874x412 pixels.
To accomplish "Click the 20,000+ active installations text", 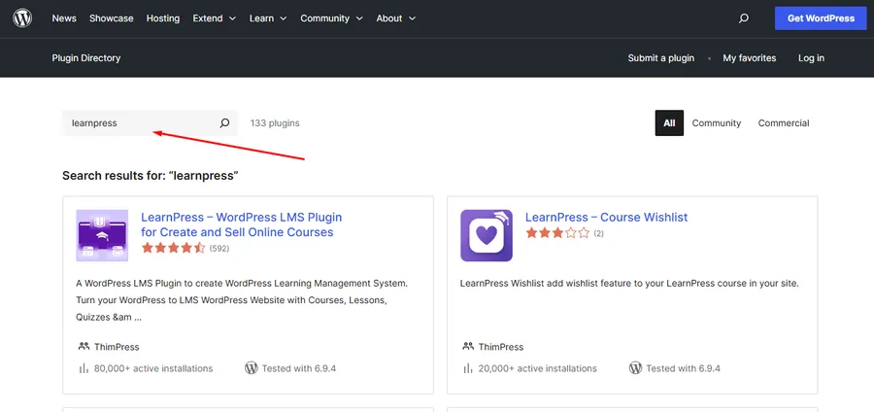I will (537, 368).
